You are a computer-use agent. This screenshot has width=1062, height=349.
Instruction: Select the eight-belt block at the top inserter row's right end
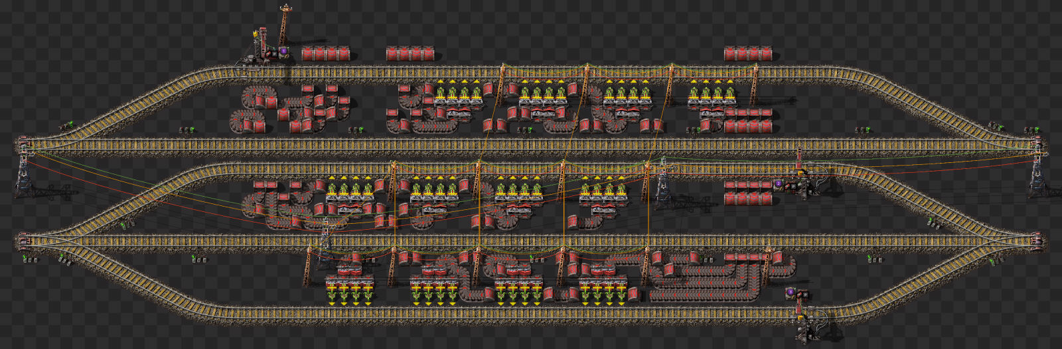click(x=749, y=121)
